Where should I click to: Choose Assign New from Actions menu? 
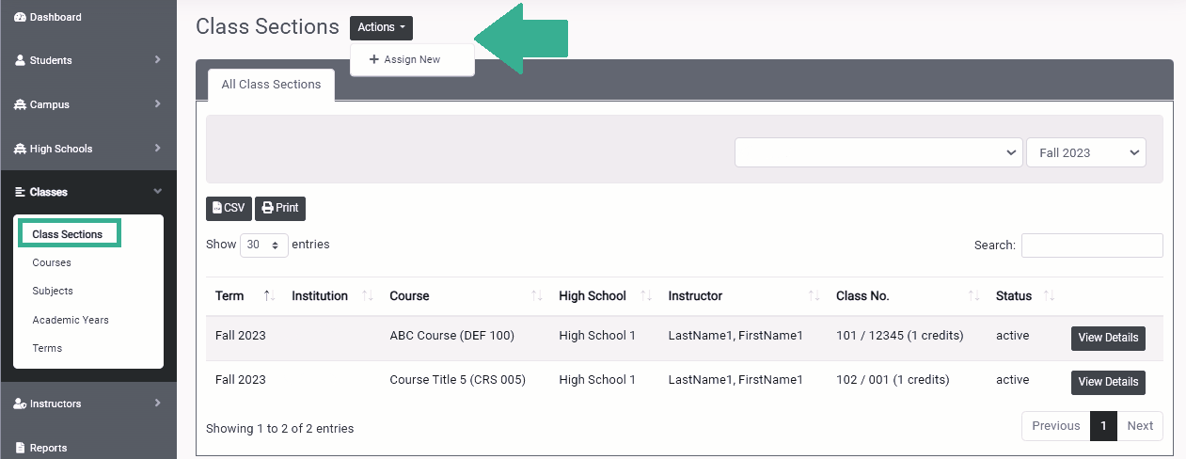point(412,59)
